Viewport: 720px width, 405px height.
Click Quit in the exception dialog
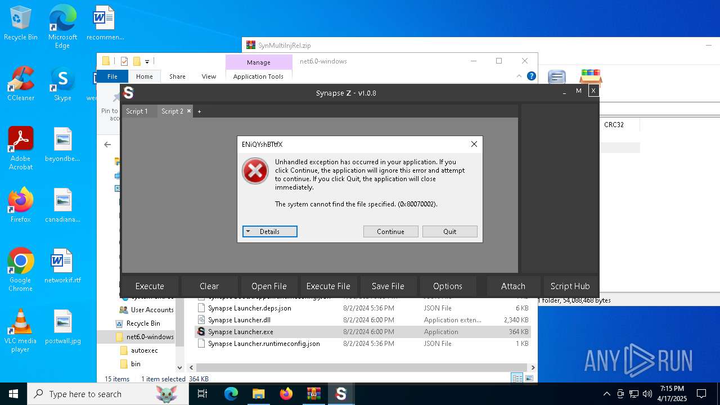click(x=450, y=232)
